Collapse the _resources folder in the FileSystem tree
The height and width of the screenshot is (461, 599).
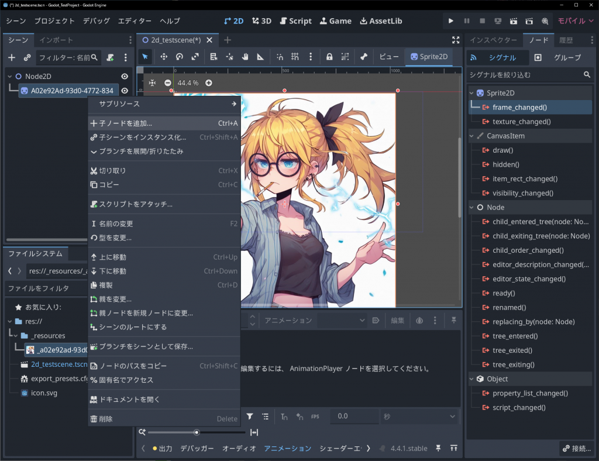tap(16, 336)
